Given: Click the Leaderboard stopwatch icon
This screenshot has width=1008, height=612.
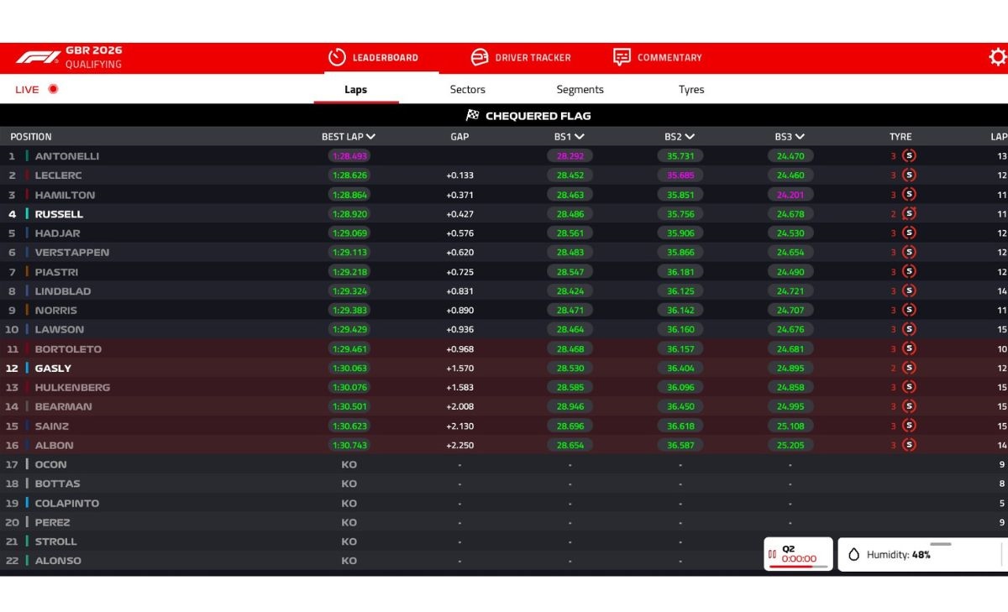Looking at the screenshot, I should pos(337,57).
